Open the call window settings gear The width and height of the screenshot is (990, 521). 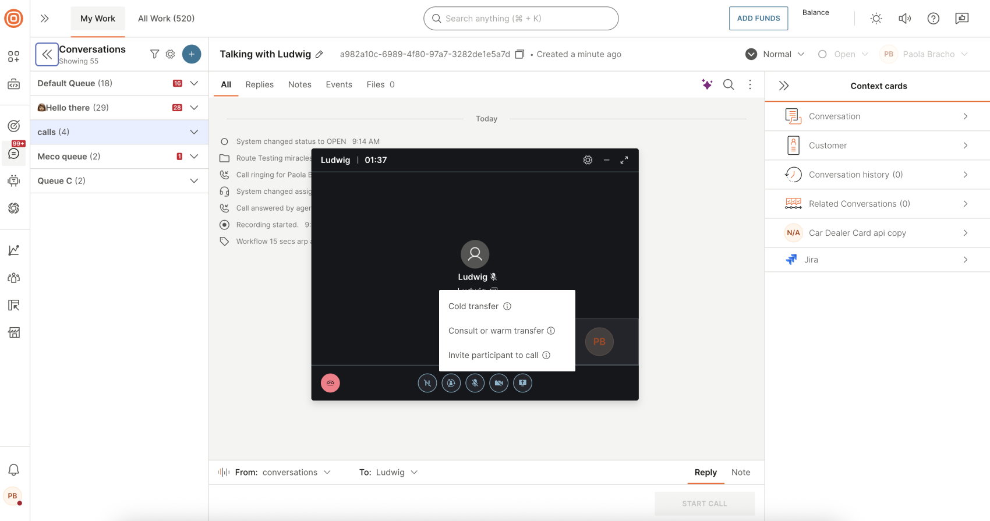coord(588,160)
